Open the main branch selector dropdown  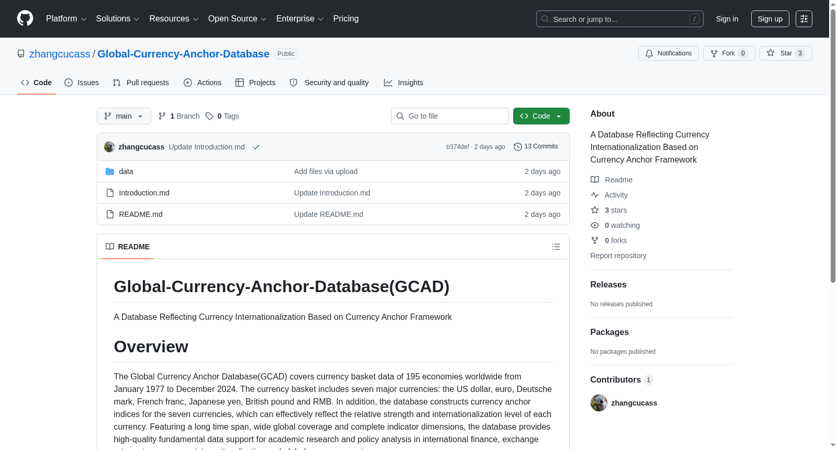(124, 116)
